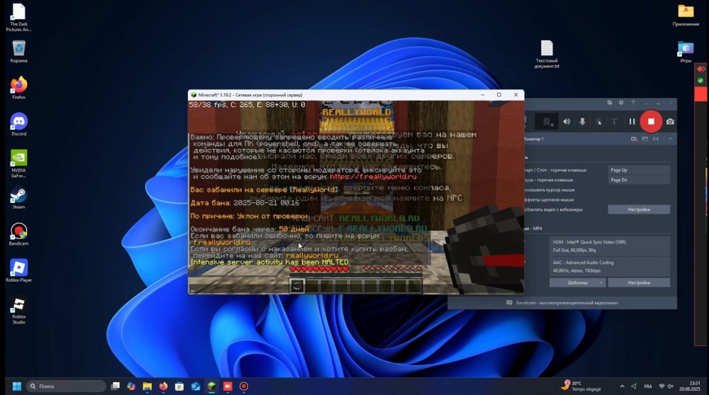Toggle the text overlay T icon in Bandicam

pyautogui.click(x=614, y=121)
